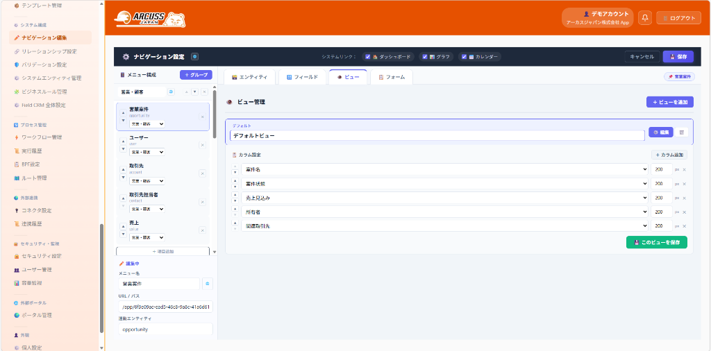This screenshot has height=351, width=711.
Task: Move 取引先 menu item down
Action: point(123,177)
